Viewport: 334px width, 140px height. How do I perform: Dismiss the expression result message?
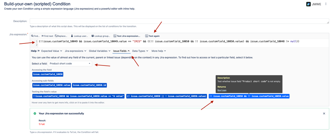324,114
